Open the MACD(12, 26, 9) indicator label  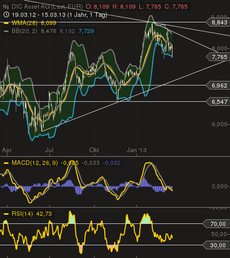pos(35,163)
